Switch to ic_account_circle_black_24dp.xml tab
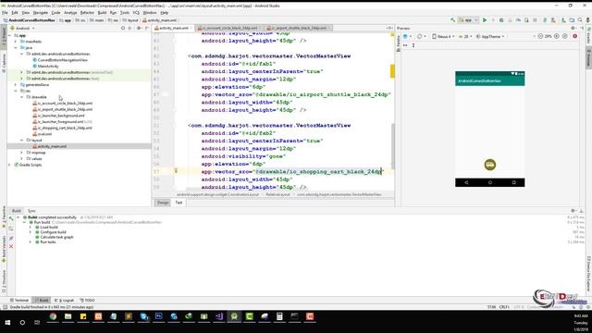Screen dimensions: 592x333 [229, 28]
